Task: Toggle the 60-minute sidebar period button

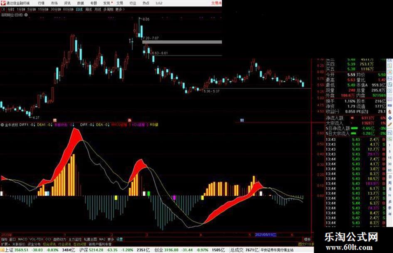Action: pos(390,170)
